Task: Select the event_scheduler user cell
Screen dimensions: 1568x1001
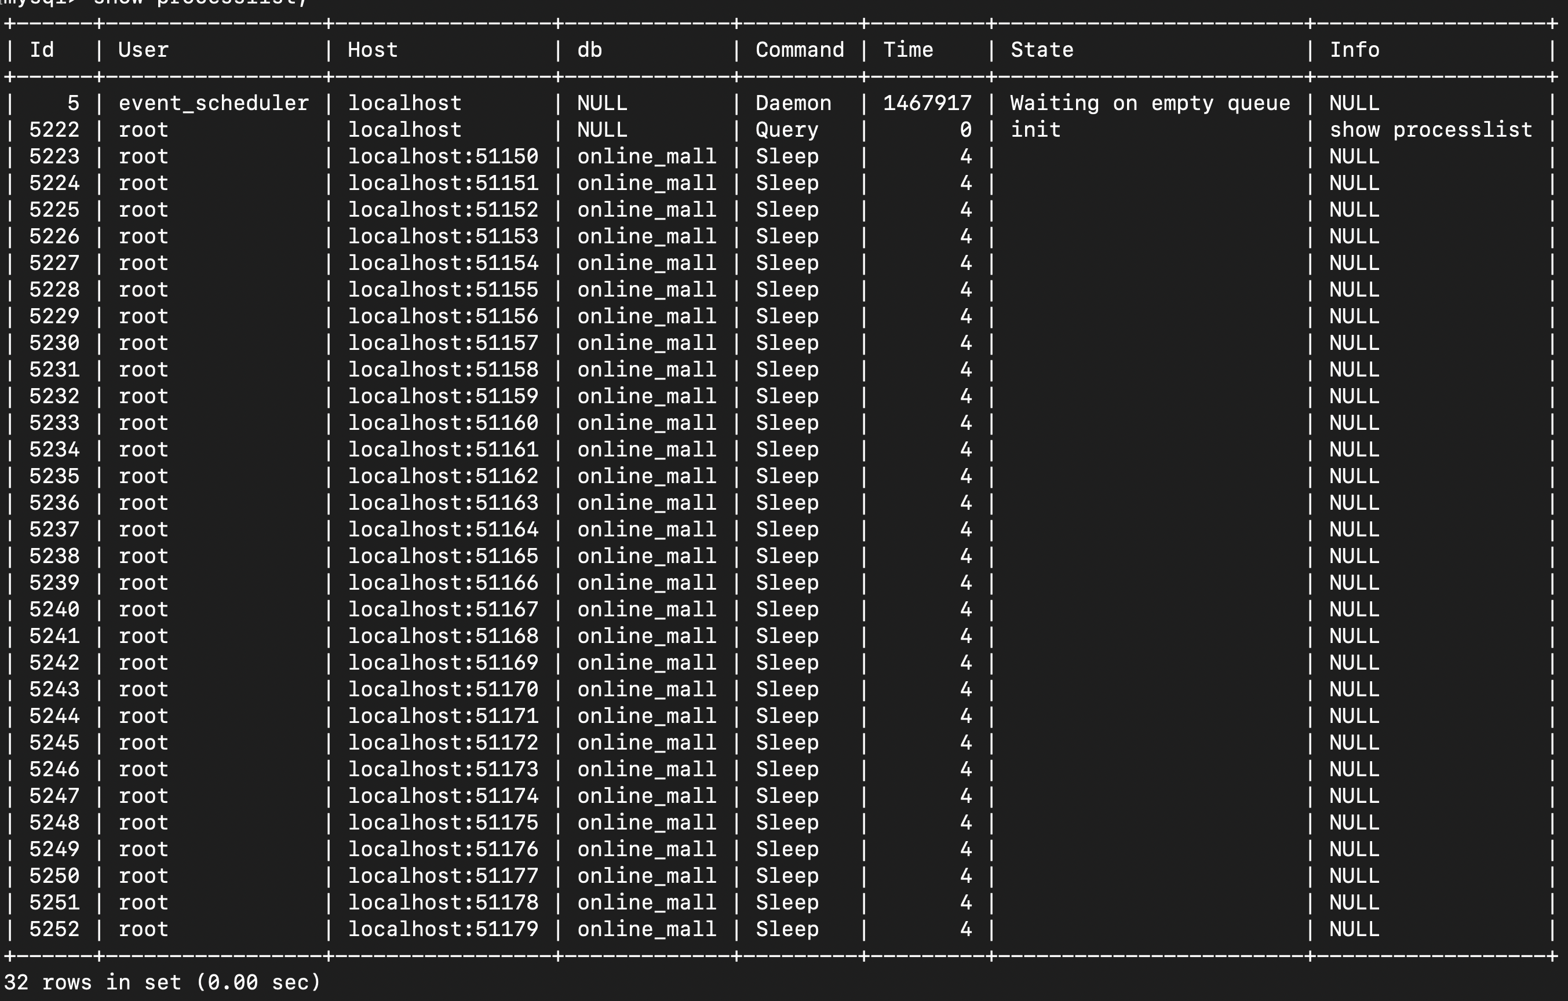Action: point(214,104)
